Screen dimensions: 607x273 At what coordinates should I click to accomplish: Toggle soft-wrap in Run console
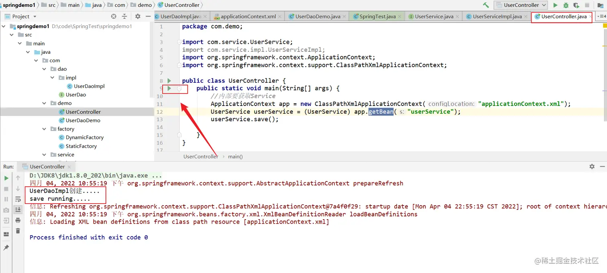tap(18, 199)
